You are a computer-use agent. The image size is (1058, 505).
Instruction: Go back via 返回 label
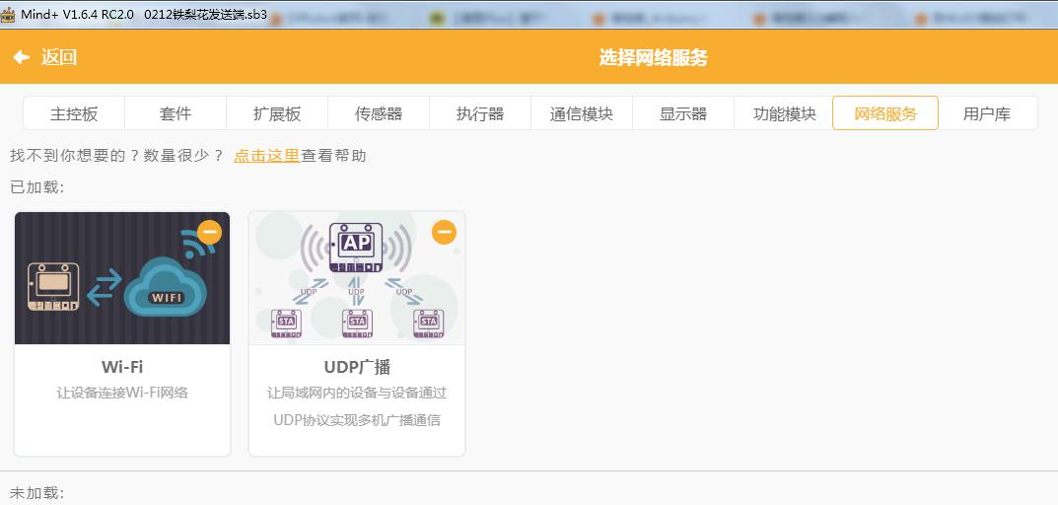pyautogui.click(x=59, y=57)
